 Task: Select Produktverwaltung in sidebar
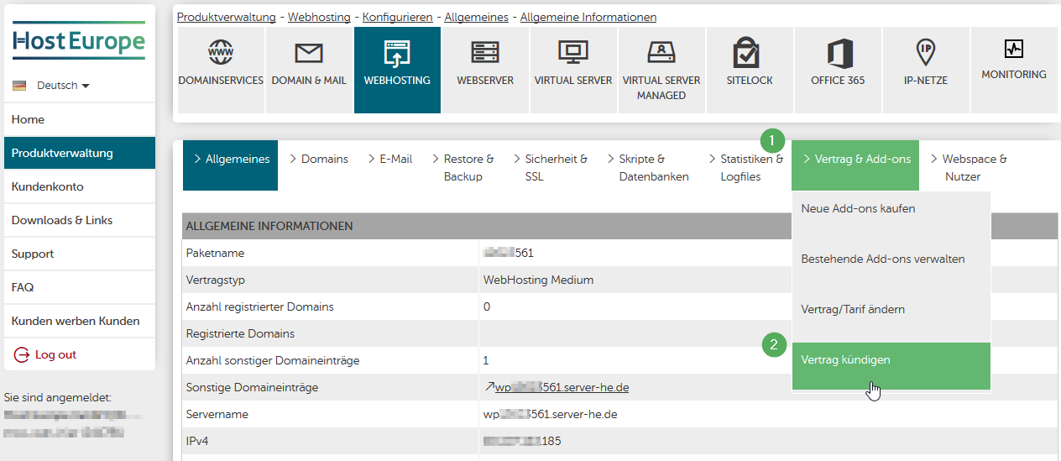point(80,153)
